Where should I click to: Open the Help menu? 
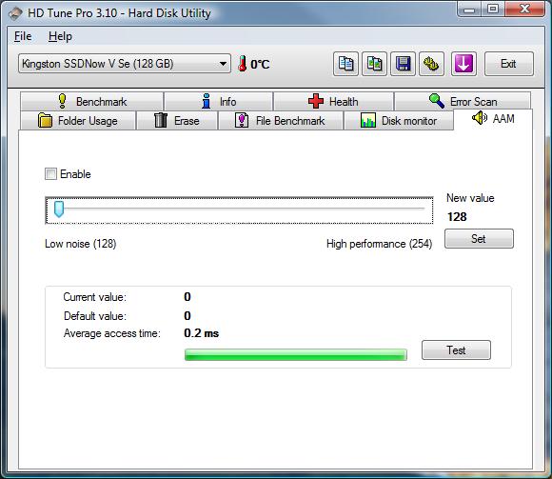pos(60,36)
